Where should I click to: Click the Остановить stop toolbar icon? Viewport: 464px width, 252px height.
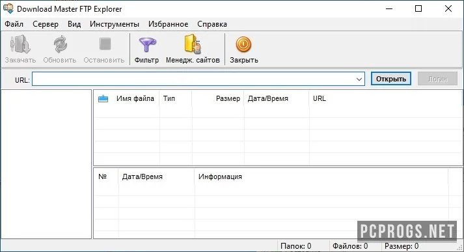[105, 44]
